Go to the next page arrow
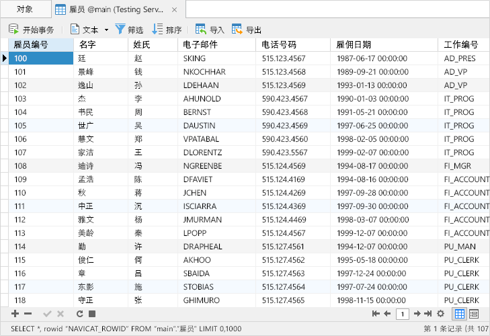490x336 pixels. click(417, 314)
